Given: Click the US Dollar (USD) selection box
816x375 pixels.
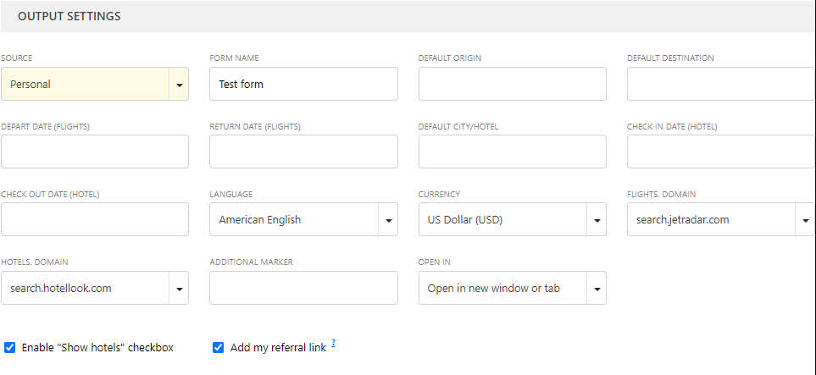Looking at the screenshot, I should (x=502, y=220).
